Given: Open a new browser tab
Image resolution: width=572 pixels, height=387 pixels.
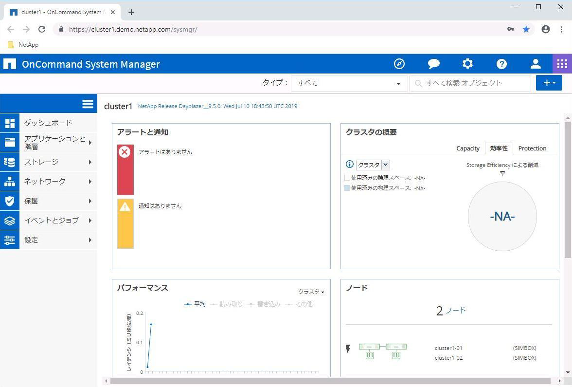Looking at the screenshot, I should pyautogui.click(x=131, y=12).
